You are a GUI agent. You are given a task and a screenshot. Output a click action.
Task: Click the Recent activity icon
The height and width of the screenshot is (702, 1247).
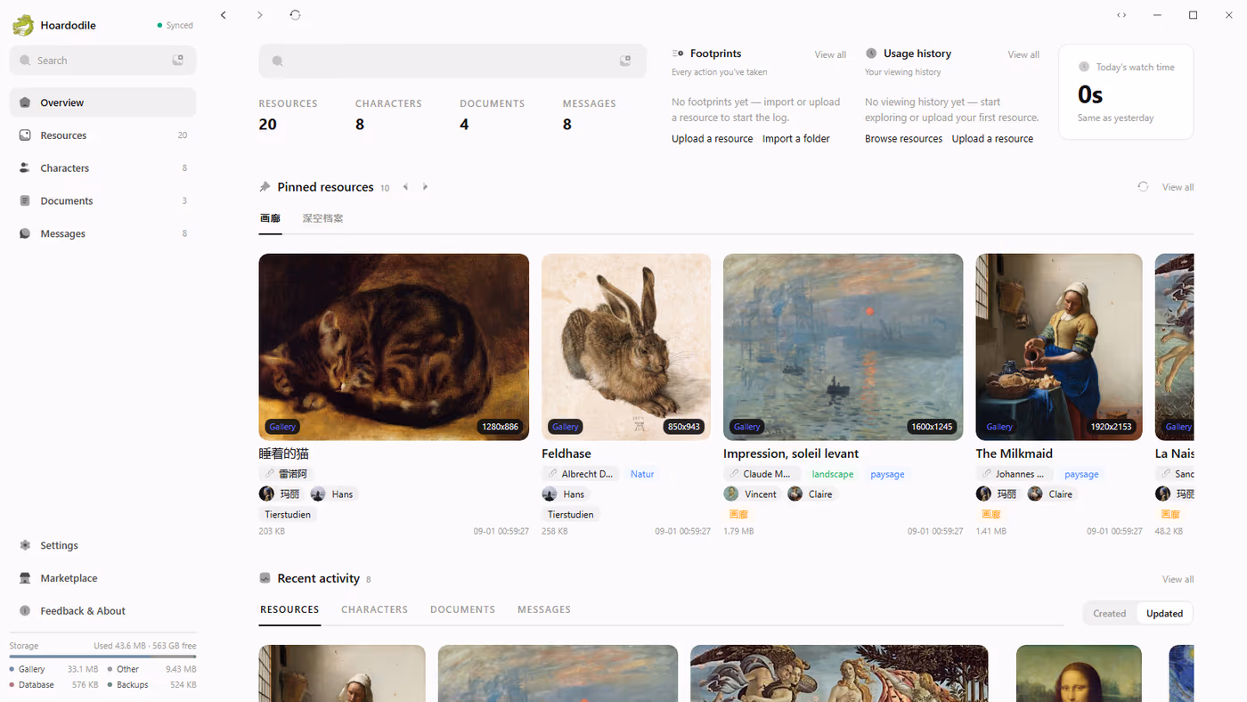pyautogui.click(x=265, y=578)
